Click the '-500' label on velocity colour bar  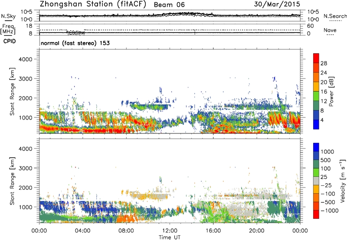[x=327, y=202]
